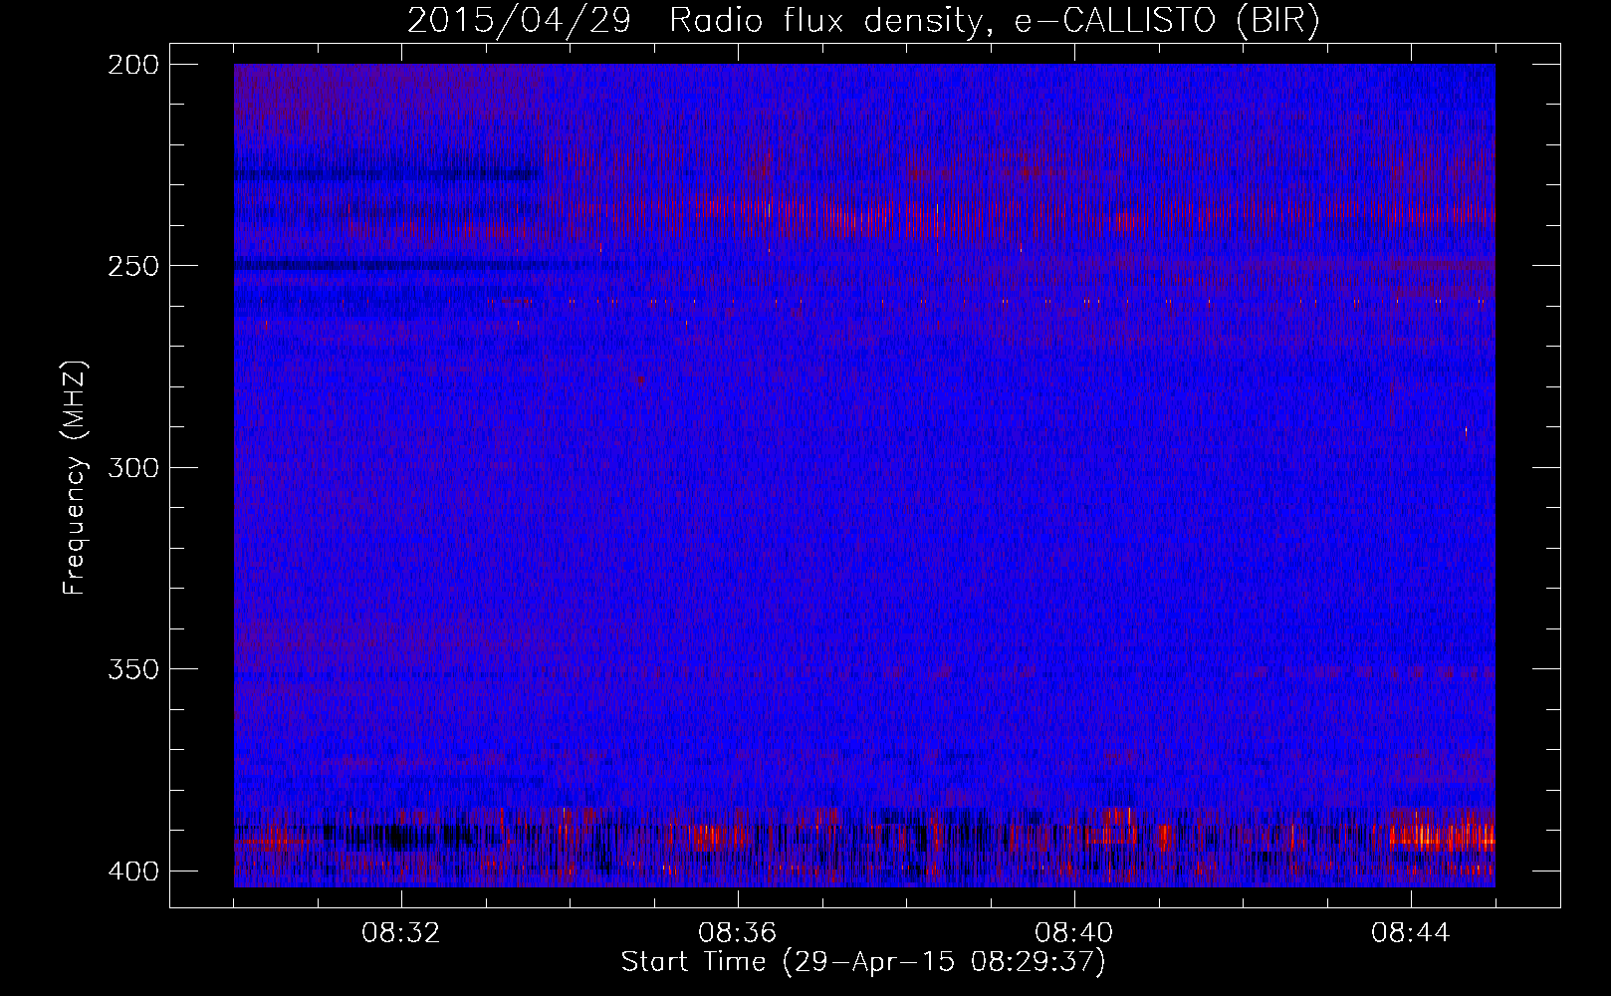The width and height of the screenshot is (1611, 996).
Task: Click the 08:36 time tick label
Action: [x=738, y=933]
